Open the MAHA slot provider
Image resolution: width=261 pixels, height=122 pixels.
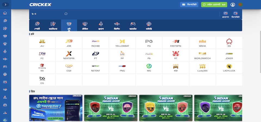coord(202,43)
